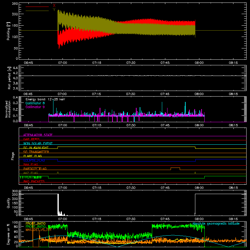This screenshot has height=250, width=250.
Task: Select 'Energy band: 12-25 keV' text
Action: coord(45,99)
